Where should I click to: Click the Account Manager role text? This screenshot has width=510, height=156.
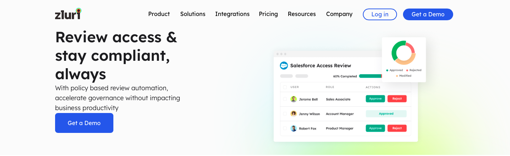[x=340, y=114]
